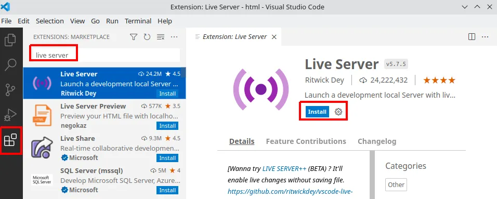Click the Live Server large logo

pos(261,89)
